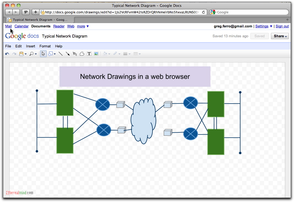
Task: Open the Shapes dropdown
Action: (x=54, y=53)
